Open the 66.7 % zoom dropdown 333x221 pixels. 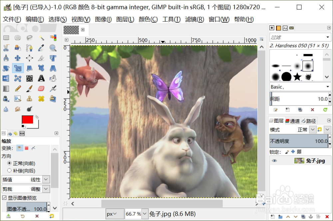[x=145, y=214]
